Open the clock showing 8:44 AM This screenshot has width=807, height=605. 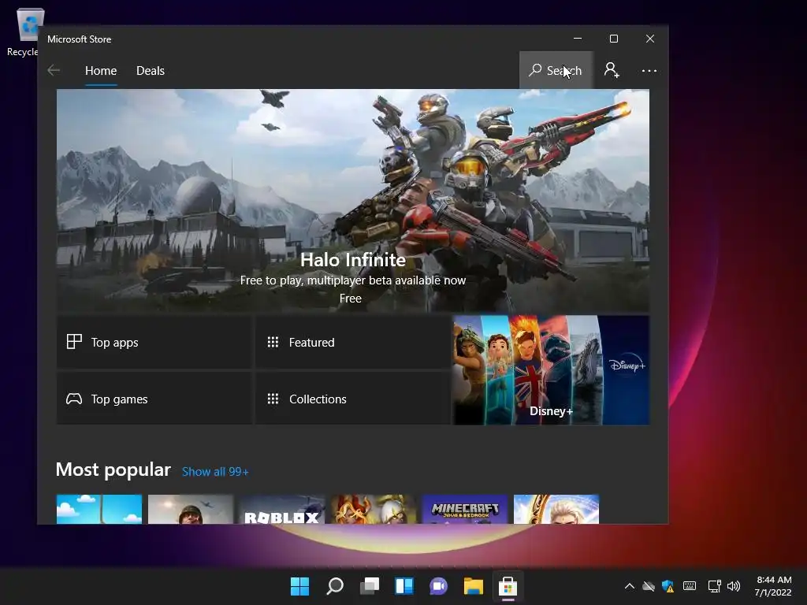(774, 586)
